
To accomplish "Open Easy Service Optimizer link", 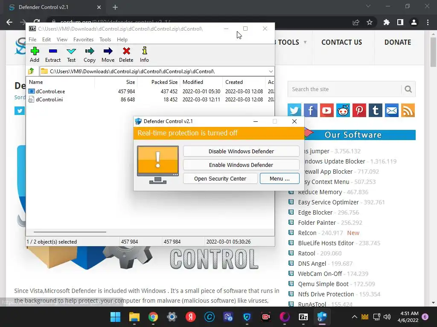I will (x=328, y=202).
